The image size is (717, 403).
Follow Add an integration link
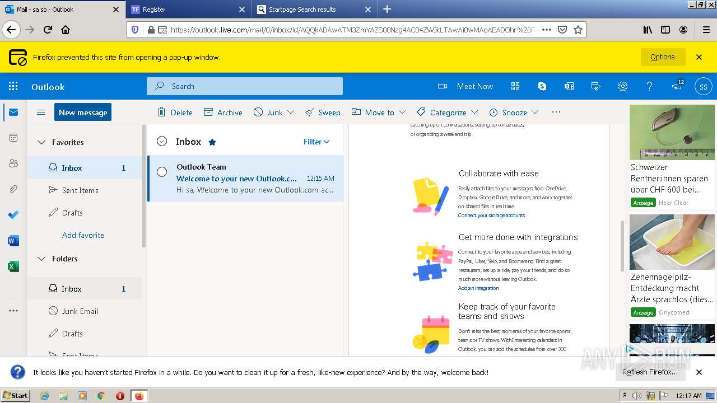[x=478, y=288]
